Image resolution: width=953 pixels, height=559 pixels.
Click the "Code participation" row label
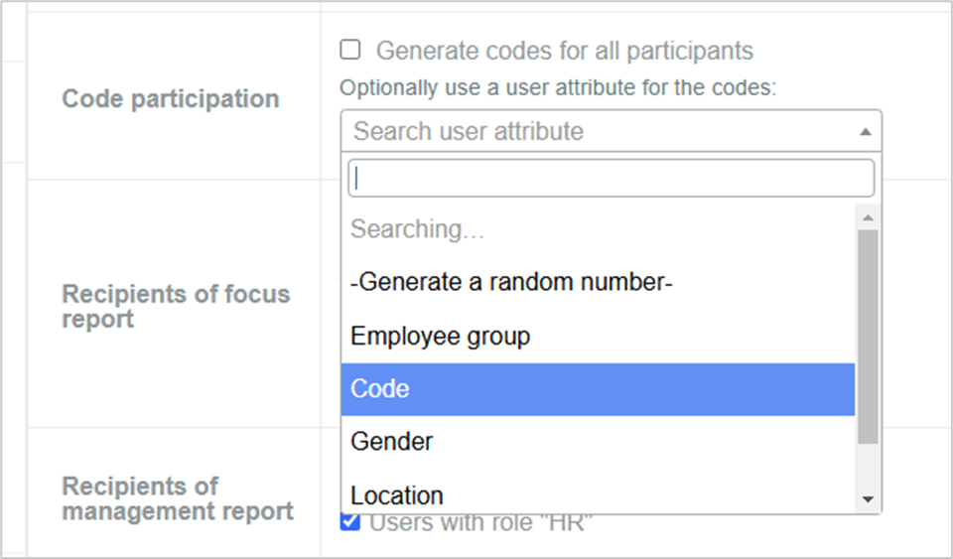point(171,98)
